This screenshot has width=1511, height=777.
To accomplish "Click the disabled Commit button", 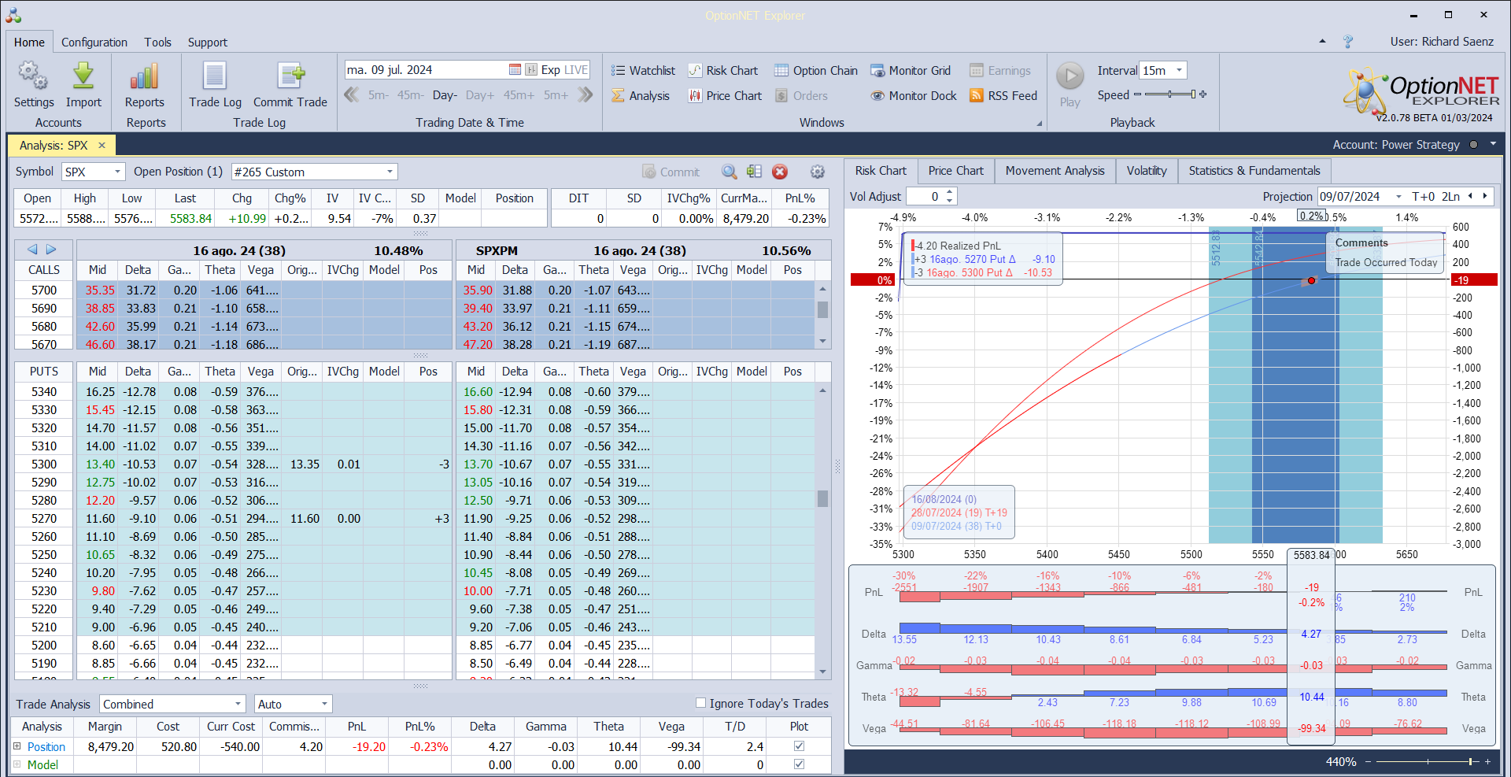I will tap(671, 172).
